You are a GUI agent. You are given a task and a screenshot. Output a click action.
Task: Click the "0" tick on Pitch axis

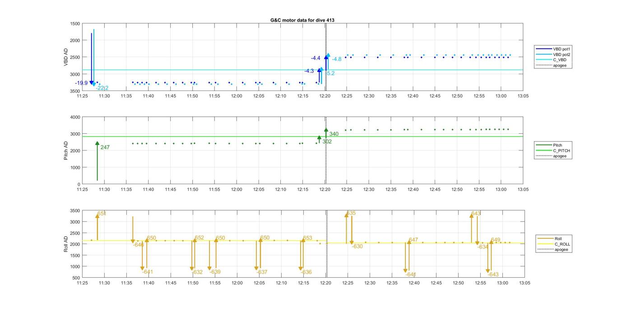coord(79,184)
